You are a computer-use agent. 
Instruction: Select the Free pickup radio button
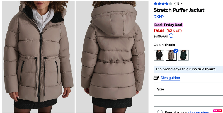tap(160, 112)
